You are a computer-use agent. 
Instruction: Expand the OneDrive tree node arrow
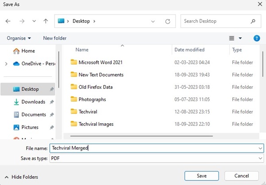(x=6, y=64)
